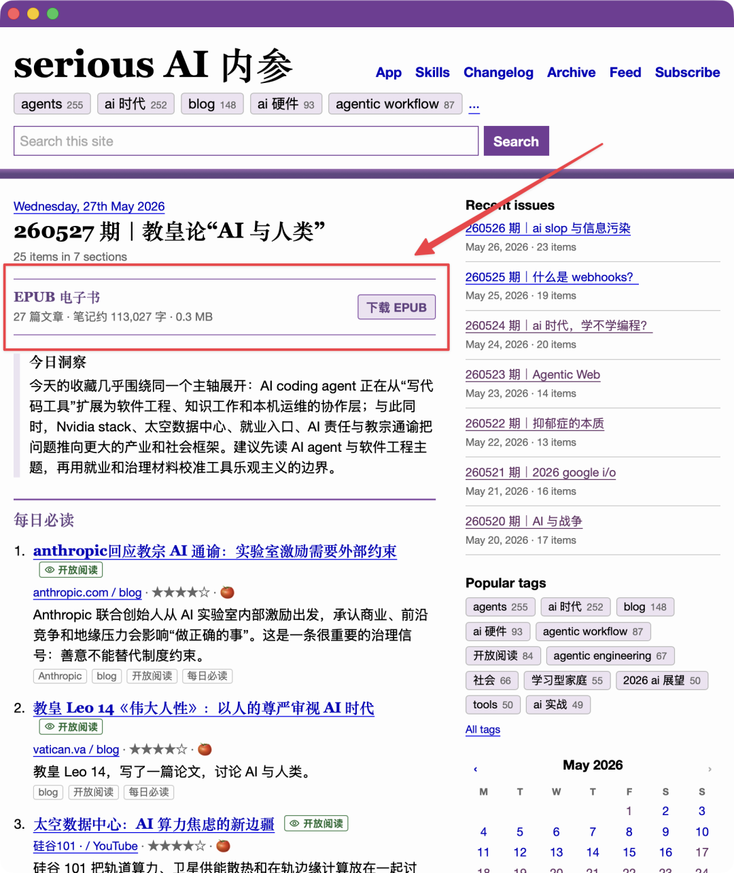
Task: Click the Anthropic tag under first article
Action: 60,676
